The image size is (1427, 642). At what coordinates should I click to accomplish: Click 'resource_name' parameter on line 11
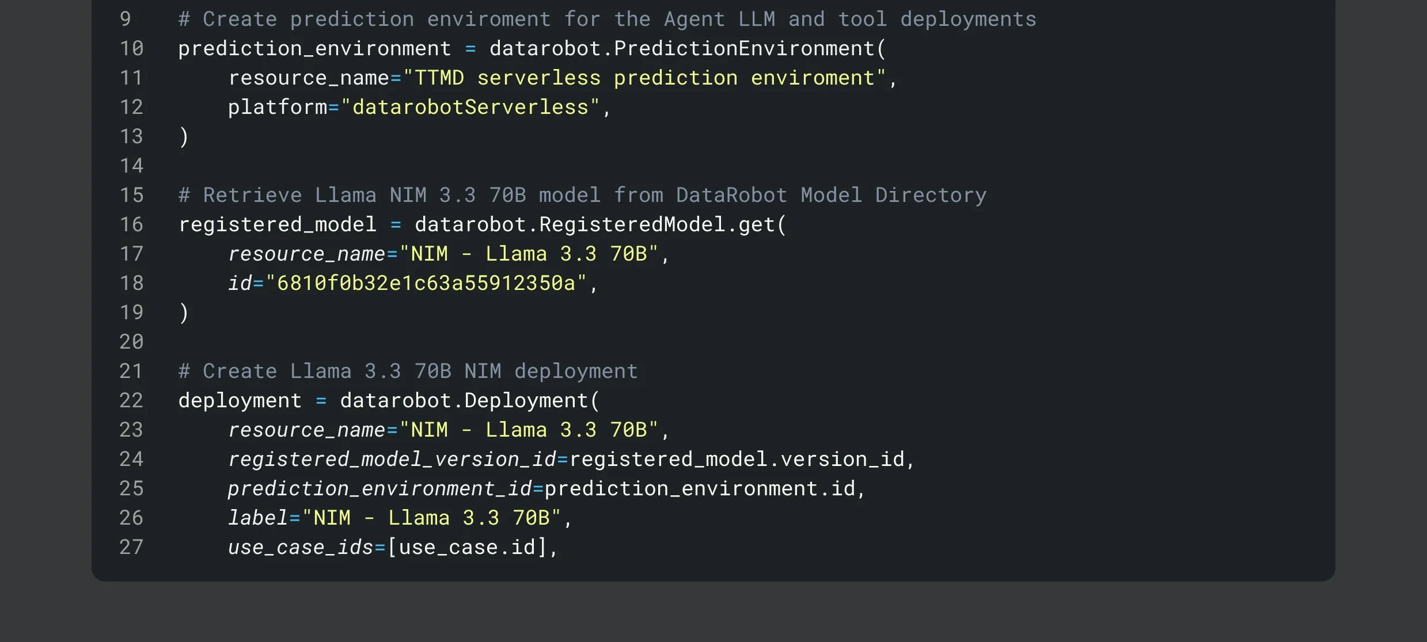(x=309, y=78)
